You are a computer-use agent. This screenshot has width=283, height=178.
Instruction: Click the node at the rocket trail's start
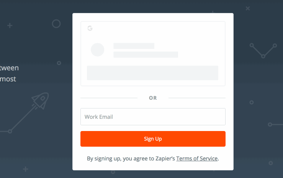(x=10, y=131)
